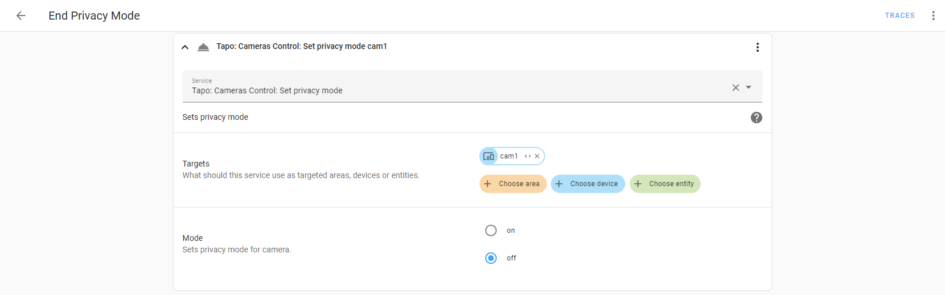This screenshot has height=295, width=945.
Task: Remove the cam1 target chip
Action: pos(537,156)
